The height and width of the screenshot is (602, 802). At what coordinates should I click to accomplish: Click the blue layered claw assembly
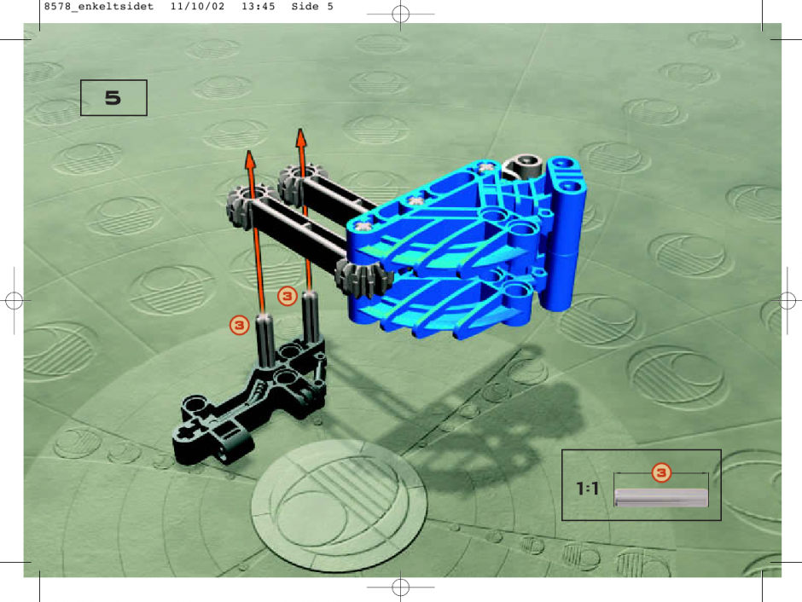[x=466, y=248]
